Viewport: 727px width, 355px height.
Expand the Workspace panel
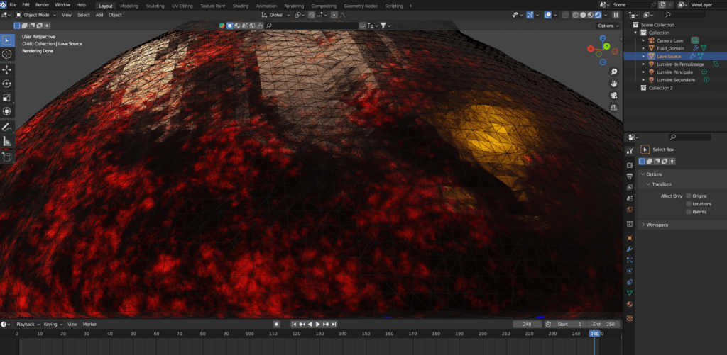657,225
